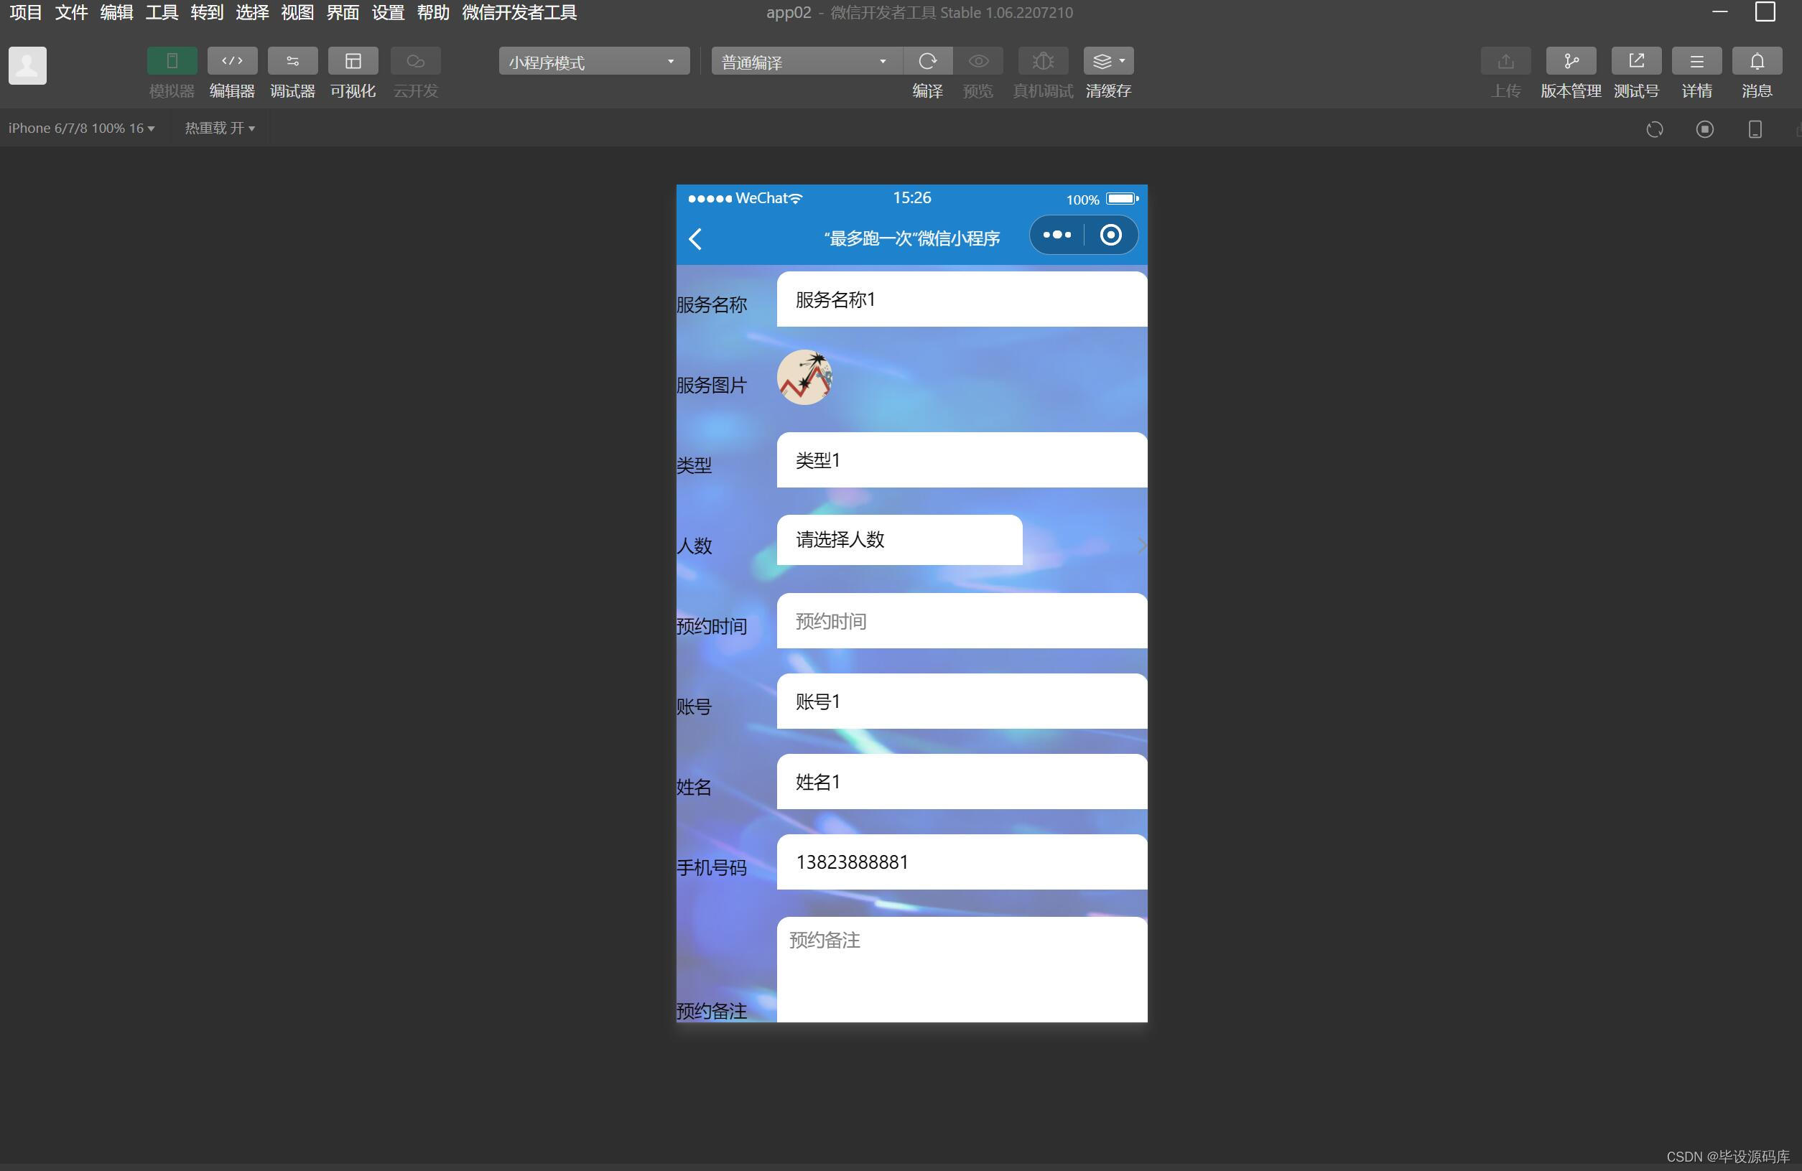Open the 工具 menu
The height and width of the screenshot is (1171, 1802).
pos(162,12)
